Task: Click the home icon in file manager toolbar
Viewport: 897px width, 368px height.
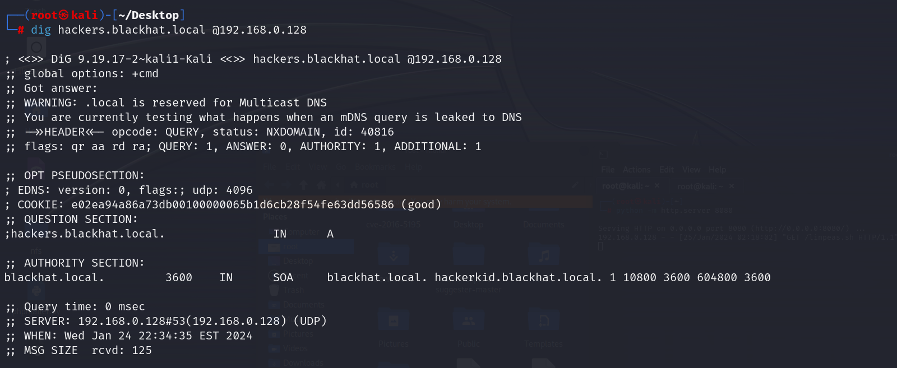Action: (x=321, y=185)
